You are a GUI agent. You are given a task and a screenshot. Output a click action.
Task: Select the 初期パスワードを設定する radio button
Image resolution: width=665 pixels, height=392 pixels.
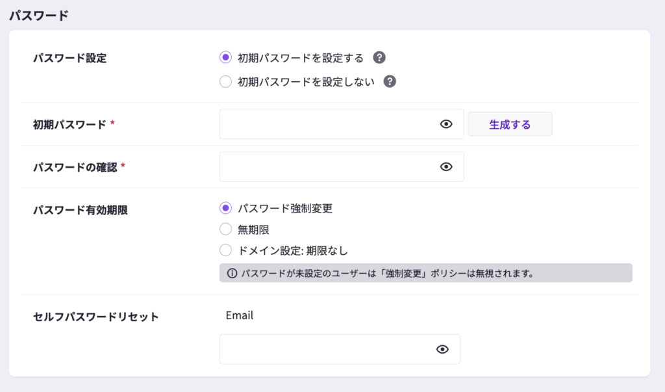[225, 58]
